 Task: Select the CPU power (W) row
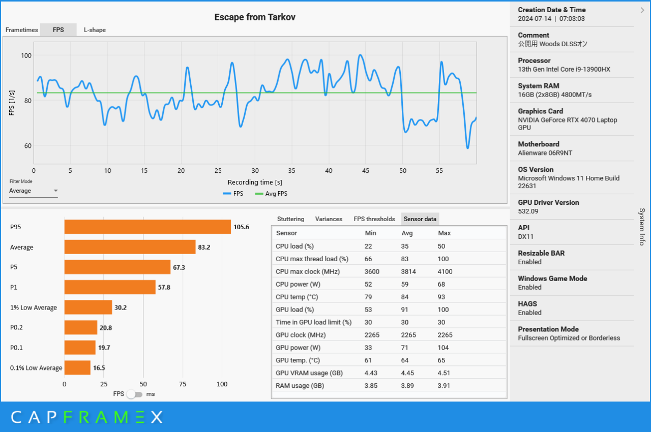pos(389,284)
